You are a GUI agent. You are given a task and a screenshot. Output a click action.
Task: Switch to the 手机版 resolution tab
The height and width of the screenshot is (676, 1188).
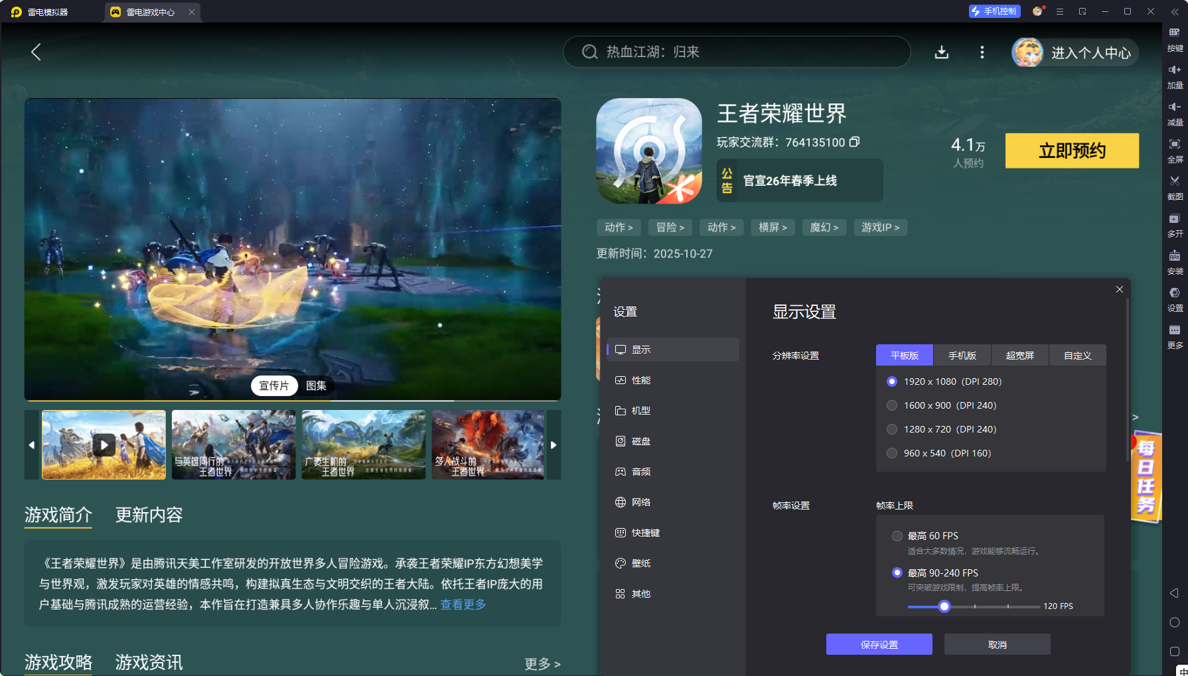click(x=962, y=355)
